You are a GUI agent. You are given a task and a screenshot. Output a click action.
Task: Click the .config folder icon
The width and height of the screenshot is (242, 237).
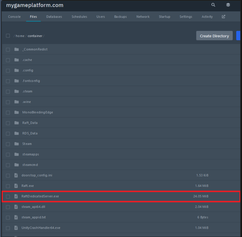tap(16, 70)
